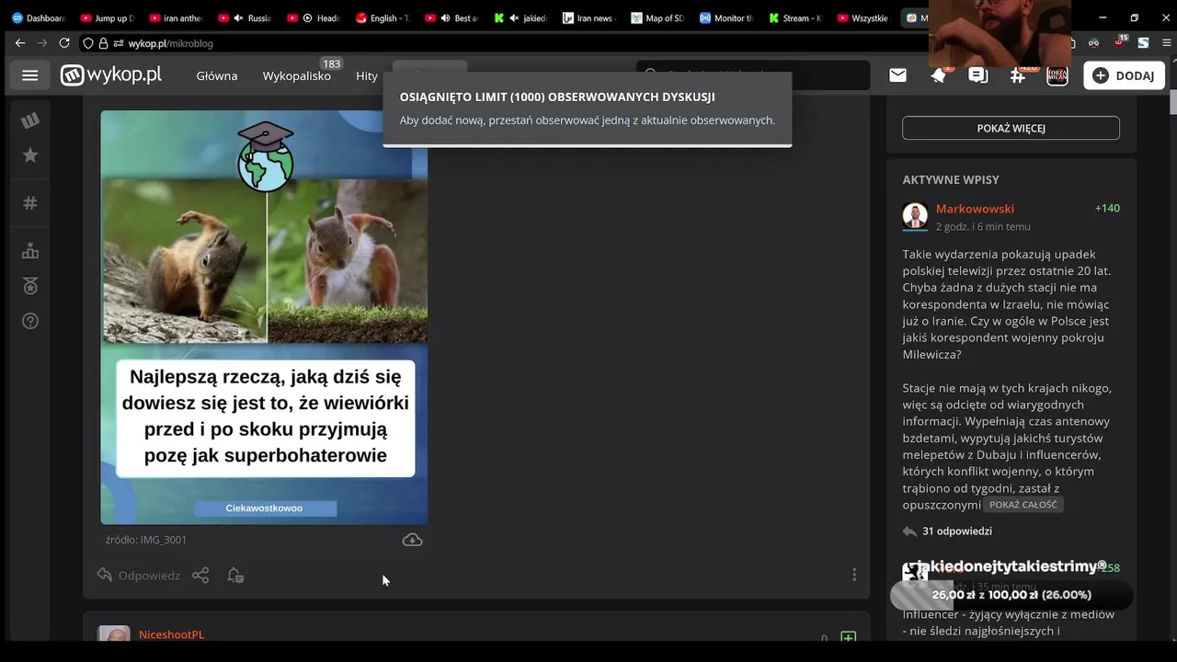Open the hamburger menu next to wykop.pl logo
This screenshot has width=1177, height=662.
[30, 75]
